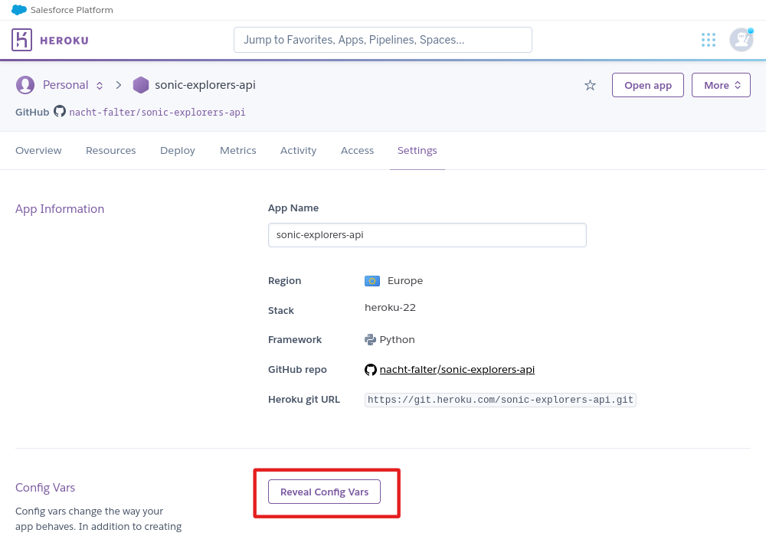The image size is (766, 536).
Task: Go to the Deploy tab
Action: click(178, 150)
